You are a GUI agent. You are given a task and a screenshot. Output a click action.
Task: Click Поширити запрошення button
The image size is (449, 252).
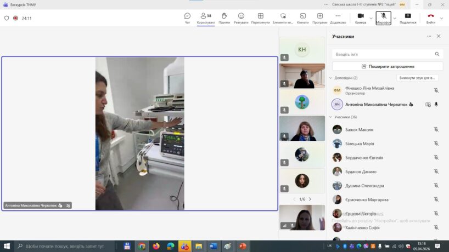click(x=387, y=66)
